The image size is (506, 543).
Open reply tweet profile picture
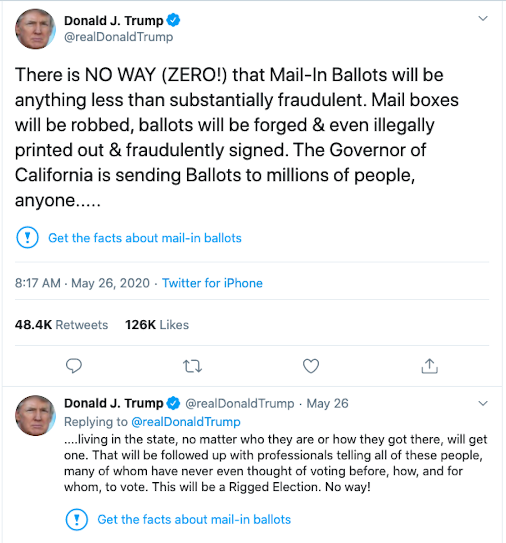[35, 416]
